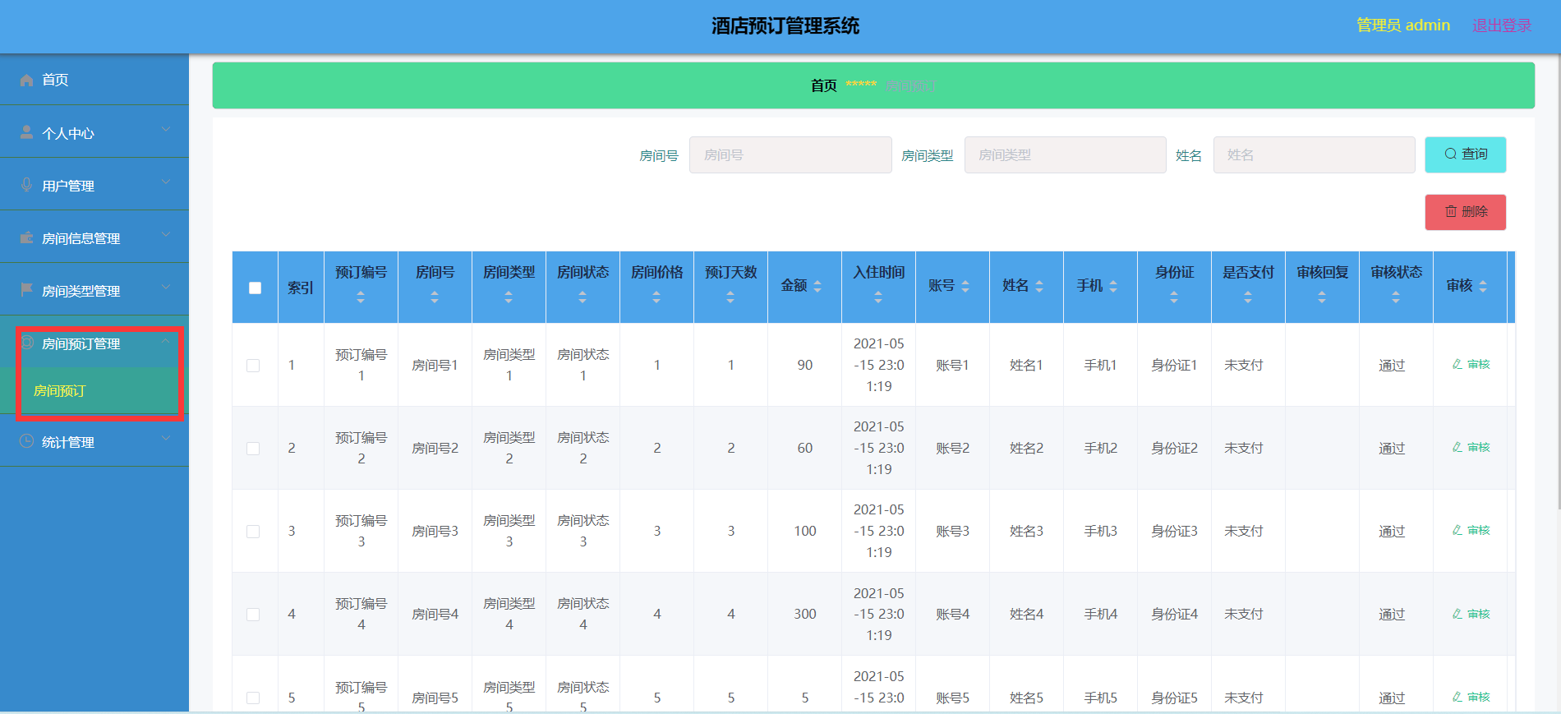This screenshot has height=714, width=1561.
Task: Select the 房间预订 submenu item
Action: (x=94, y=390)
